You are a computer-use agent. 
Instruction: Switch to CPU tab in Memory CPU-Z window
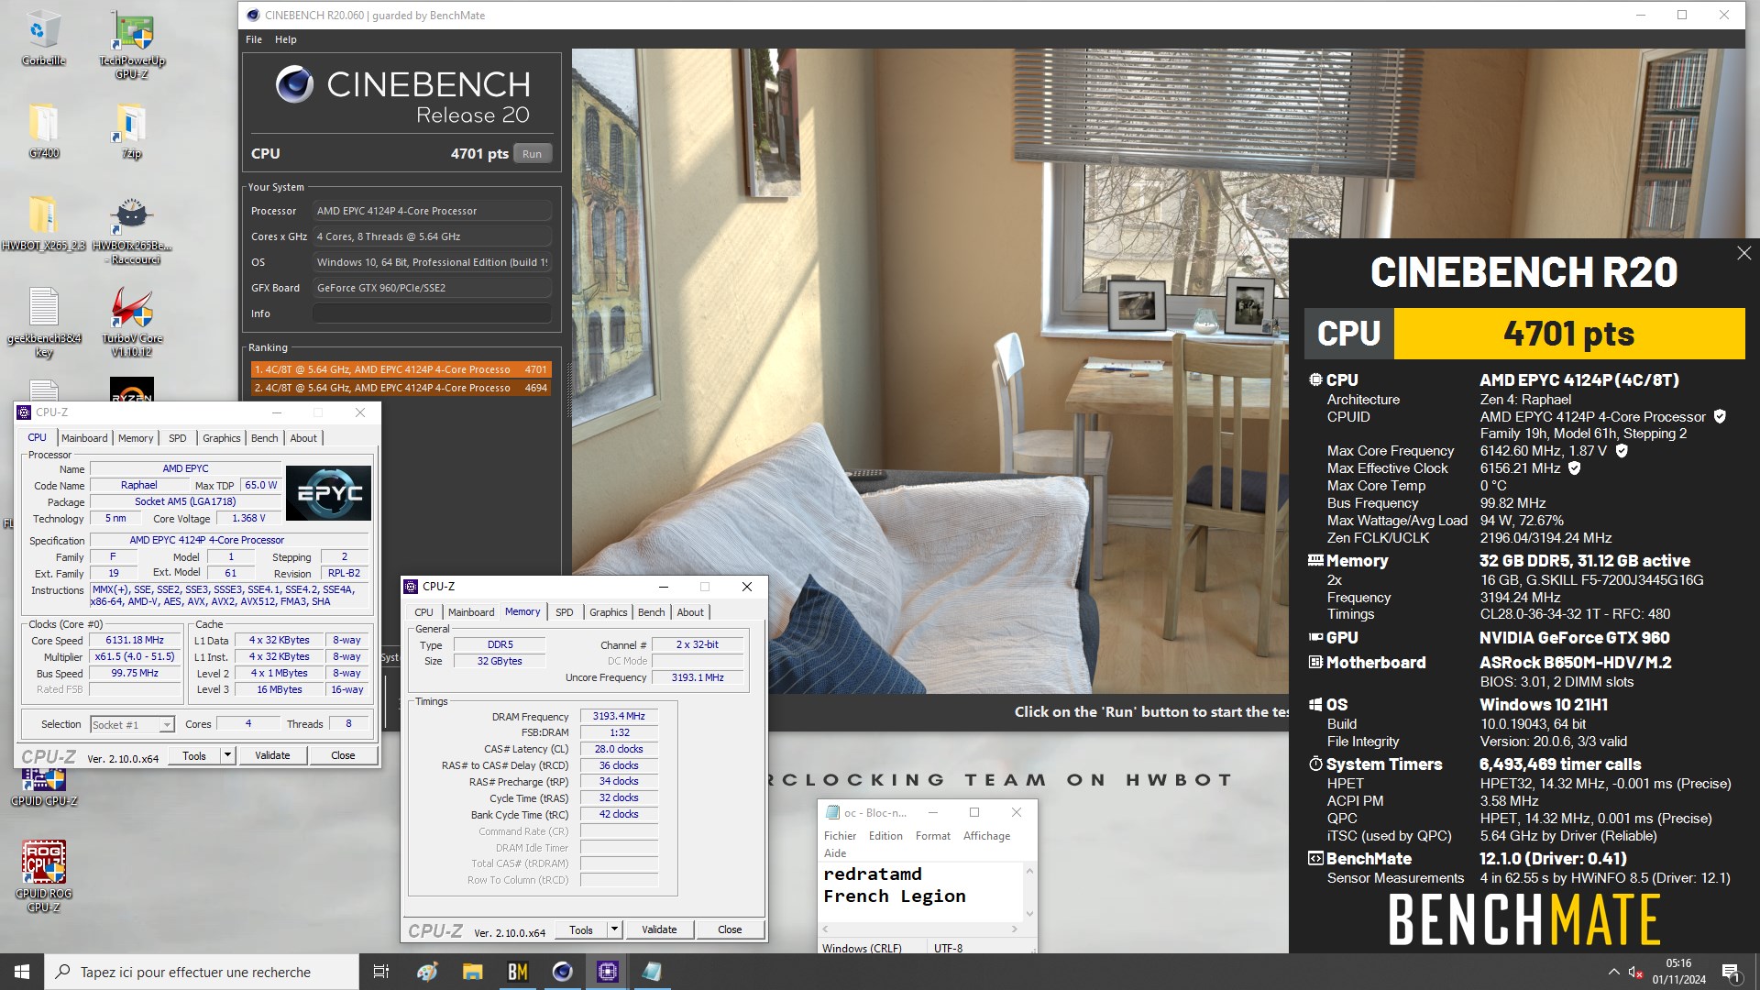[x=423, y=612]
